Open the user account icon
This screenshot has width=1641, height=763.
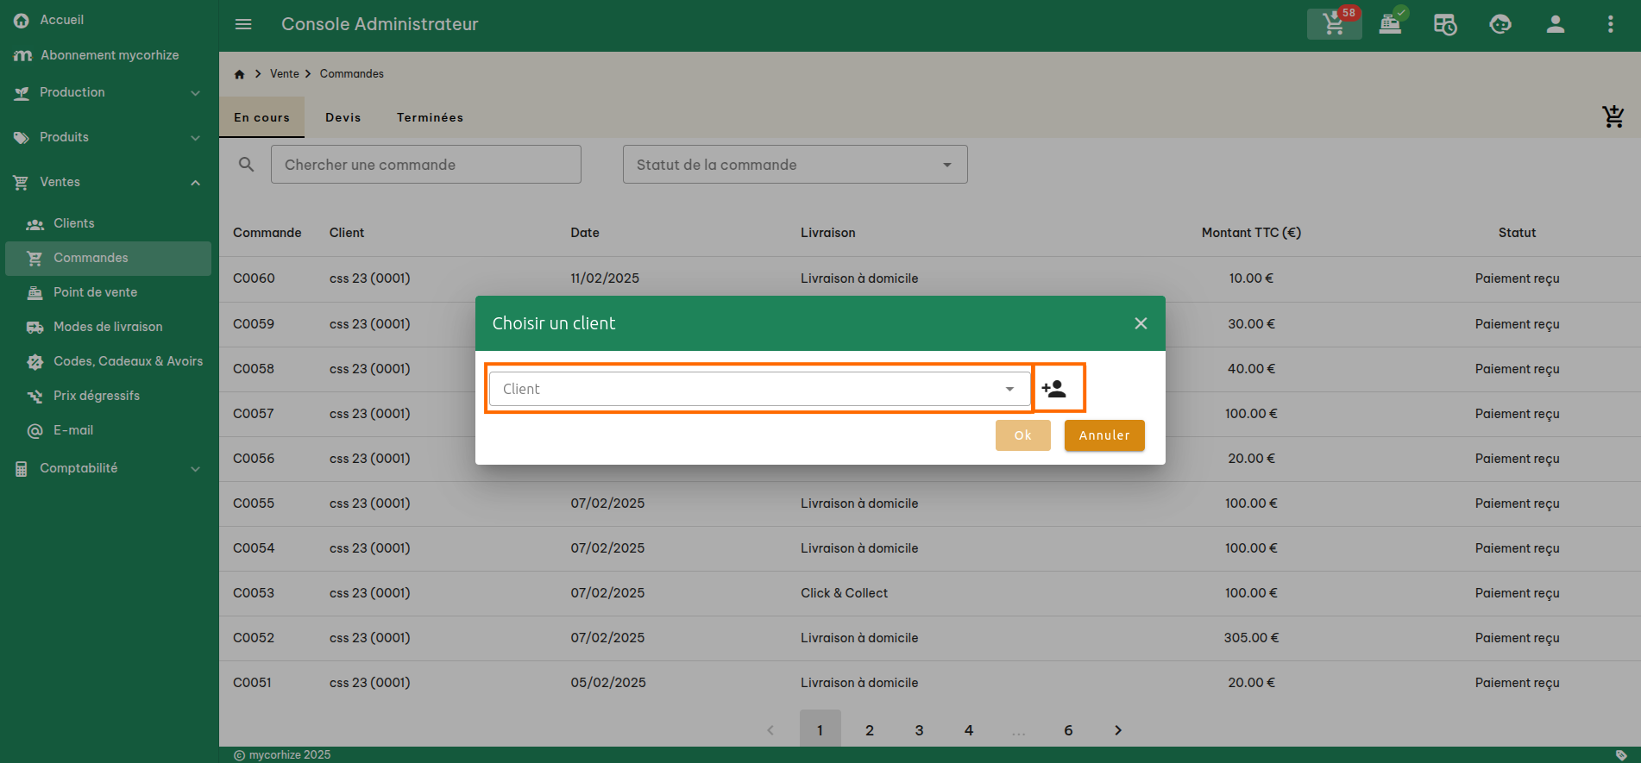1556,24
